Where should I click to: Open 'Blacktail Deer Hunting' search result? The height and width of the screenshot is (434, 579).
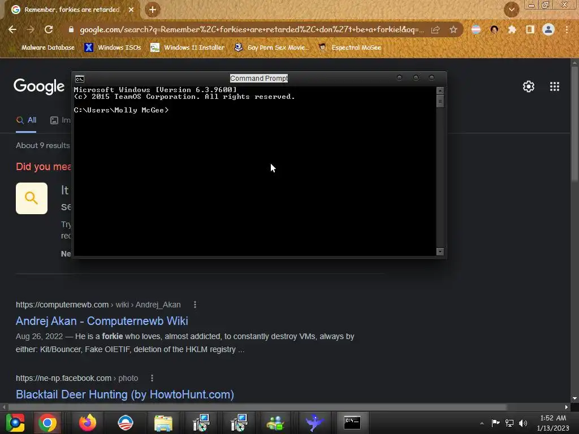tap(125, 394)
